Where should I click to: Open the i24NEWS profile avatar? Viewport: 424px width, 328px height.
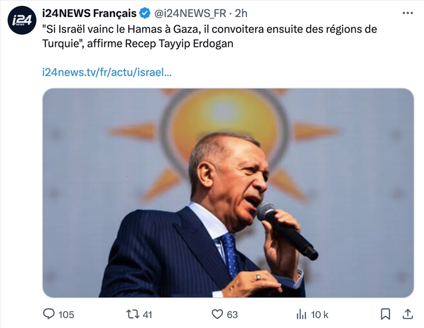tap(22, 20)
